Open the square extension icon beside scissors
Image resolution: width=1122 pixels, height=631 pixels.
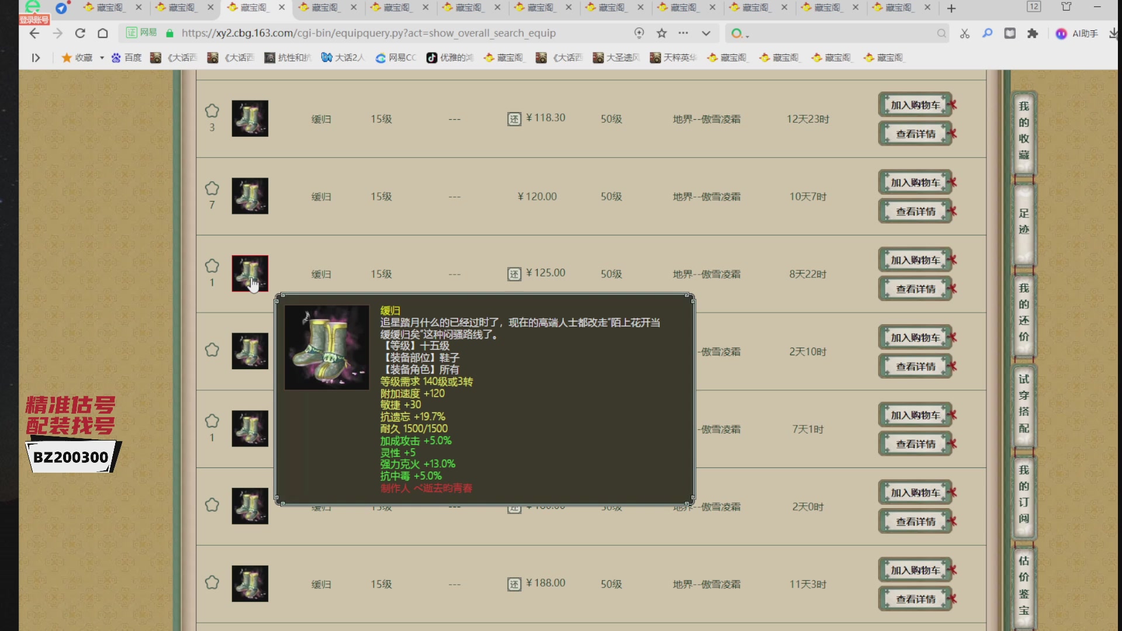click(x=1010, y=33)
